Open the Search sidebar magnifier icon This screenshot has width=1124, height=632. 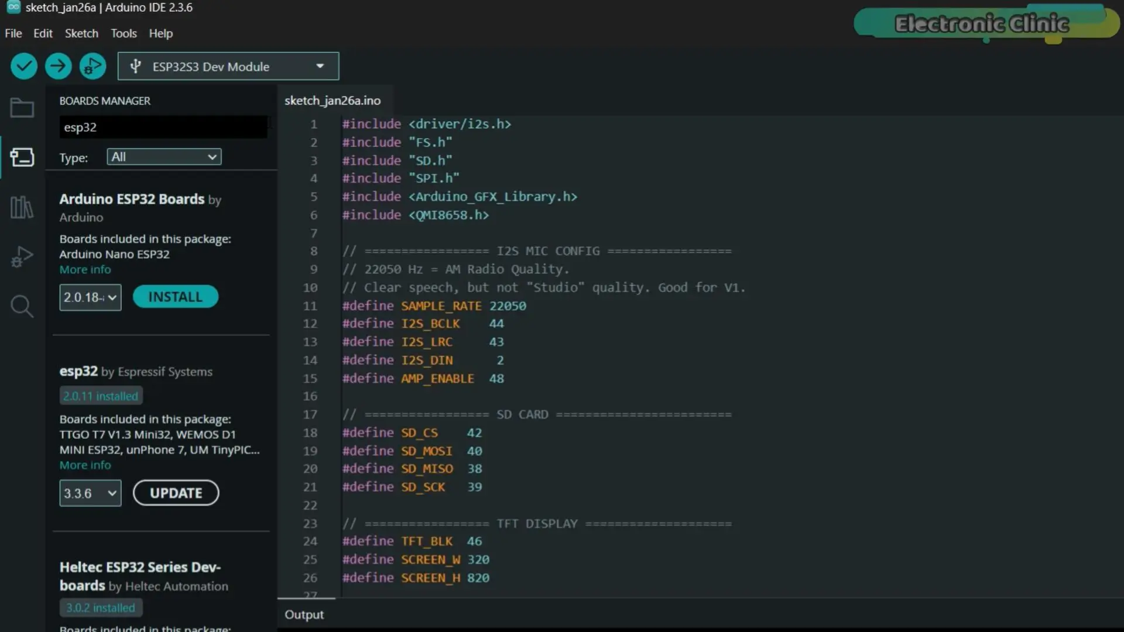point(22,306)
